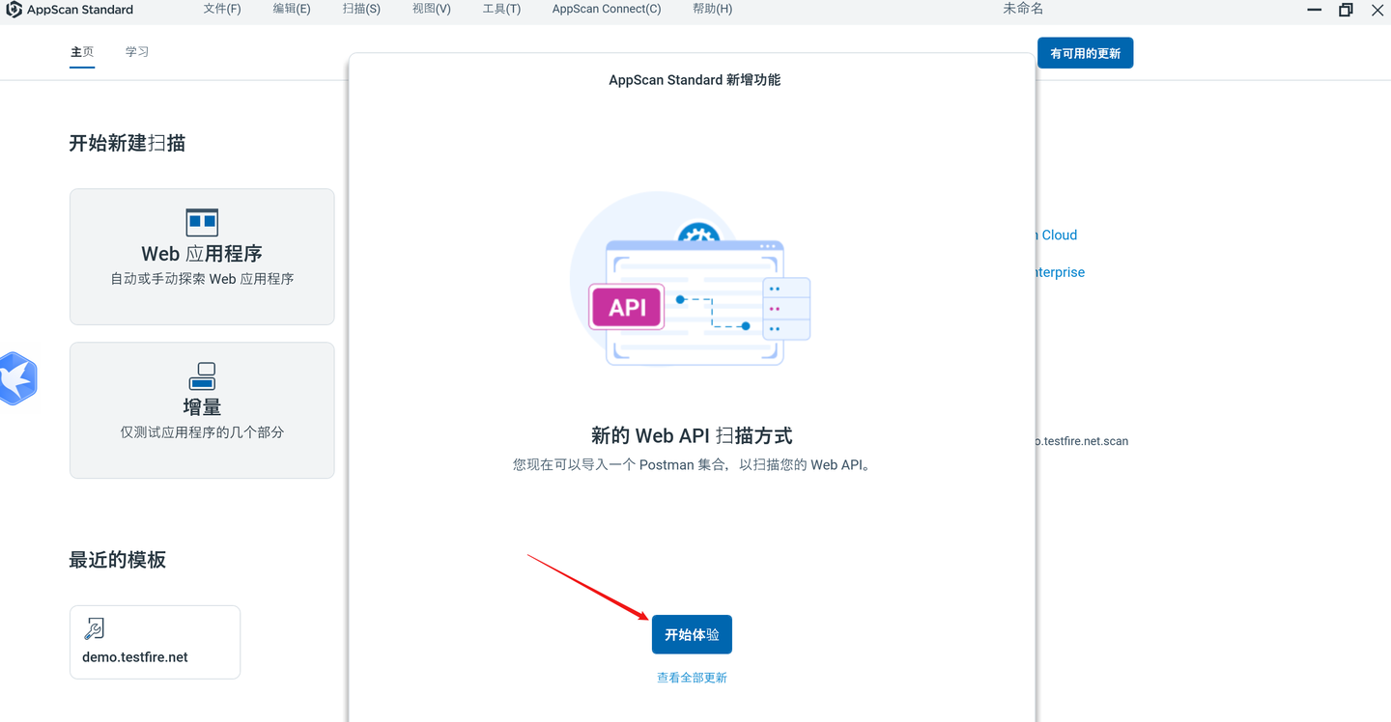Screen dimensions: 1391x722
Task: Open the demo.testfire.net template card
Action: [155, 642]
